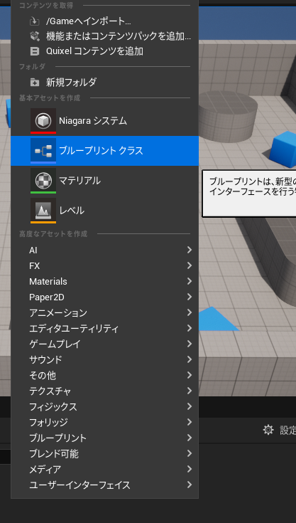Click the Quixel logo icon
The width and height of the screenshot is (296, 523).
[x=35, y=51]
